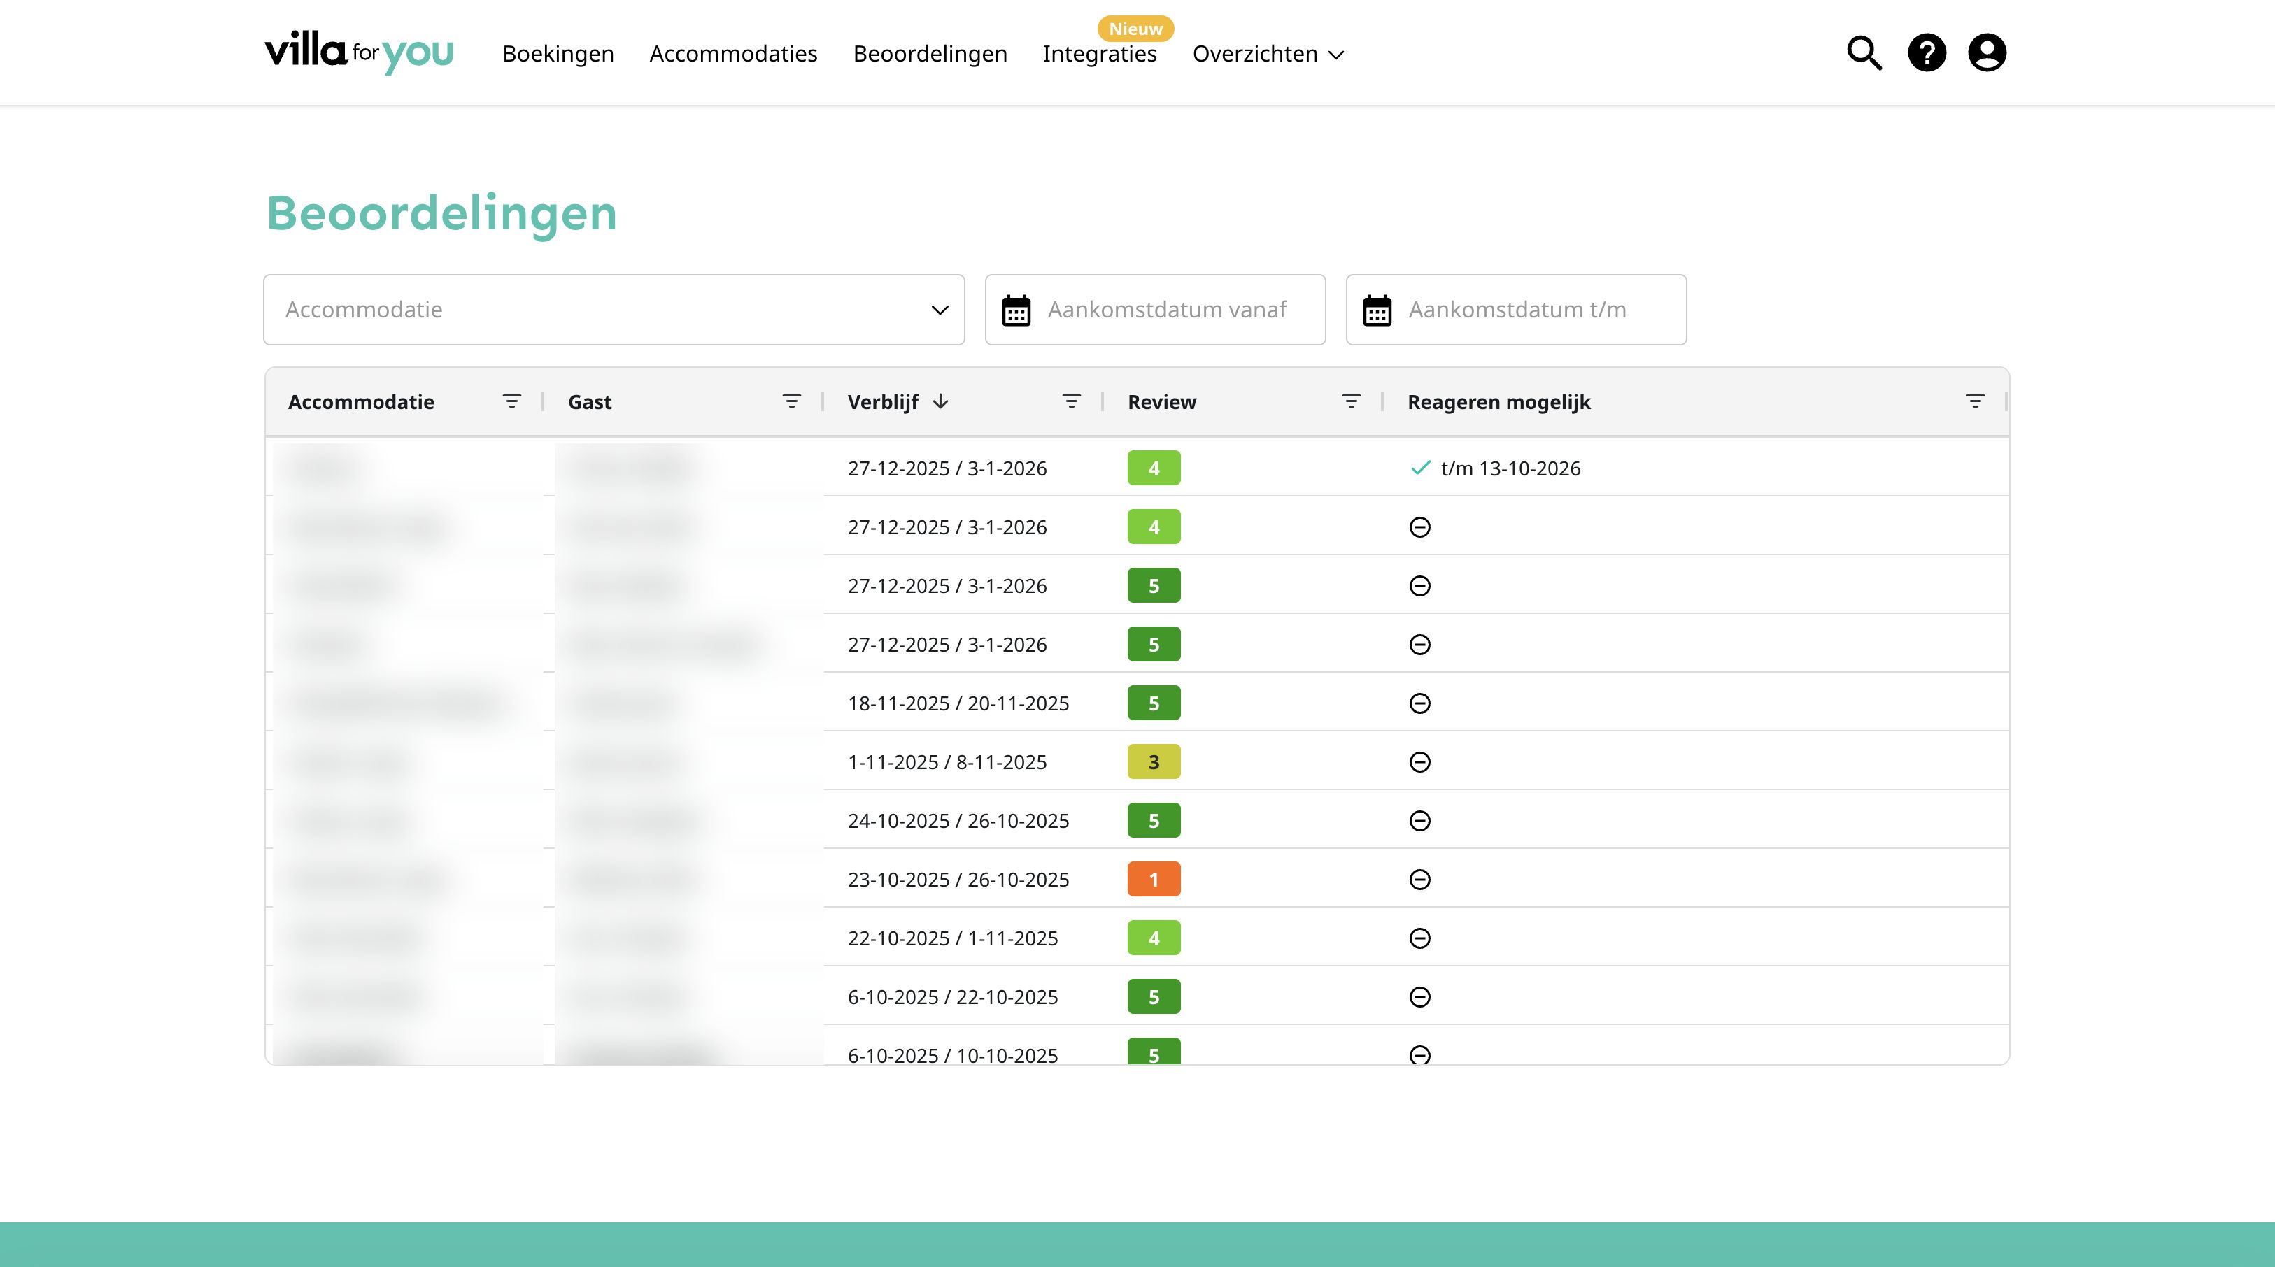Expand the Overzichten menu
Screen dimensions: 2275x1267
(x=1268, y=54)
